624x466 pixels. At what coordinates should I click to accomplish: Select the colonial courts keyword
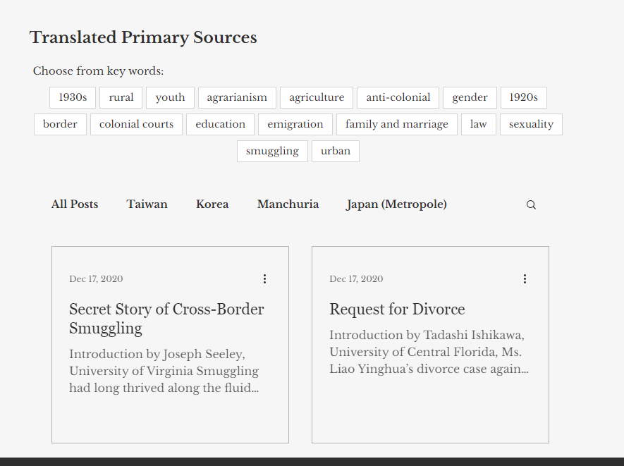click(x=136, y=124)
